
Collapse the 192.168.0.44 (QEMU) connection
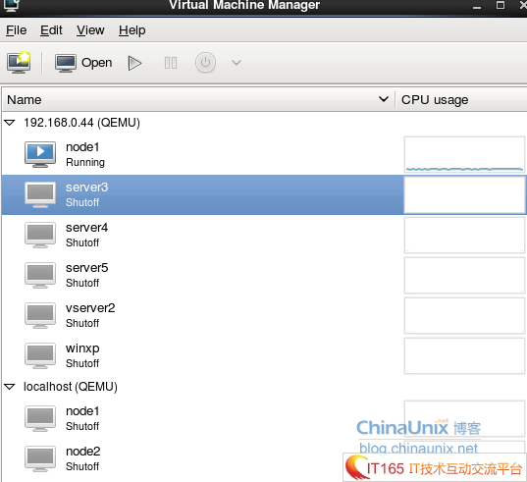coord(10,123)
